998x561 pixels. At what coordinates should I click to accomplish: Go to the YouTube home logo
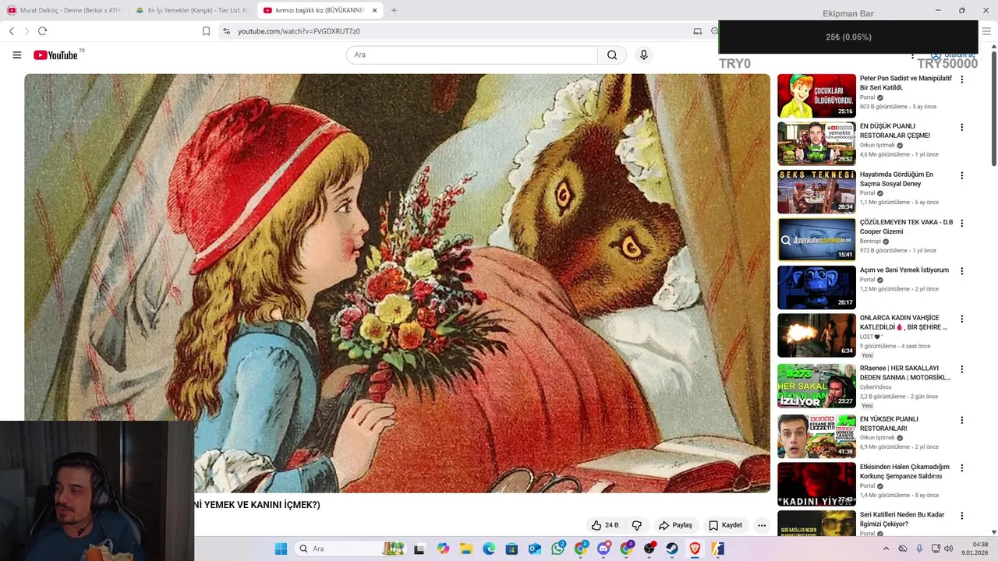pos(55,55)
